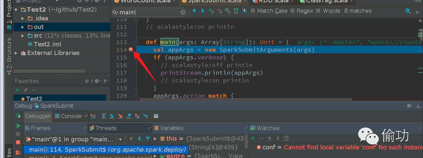Unselect occurrence icon in search bar
423x158 pixels.
coord(219,11)
